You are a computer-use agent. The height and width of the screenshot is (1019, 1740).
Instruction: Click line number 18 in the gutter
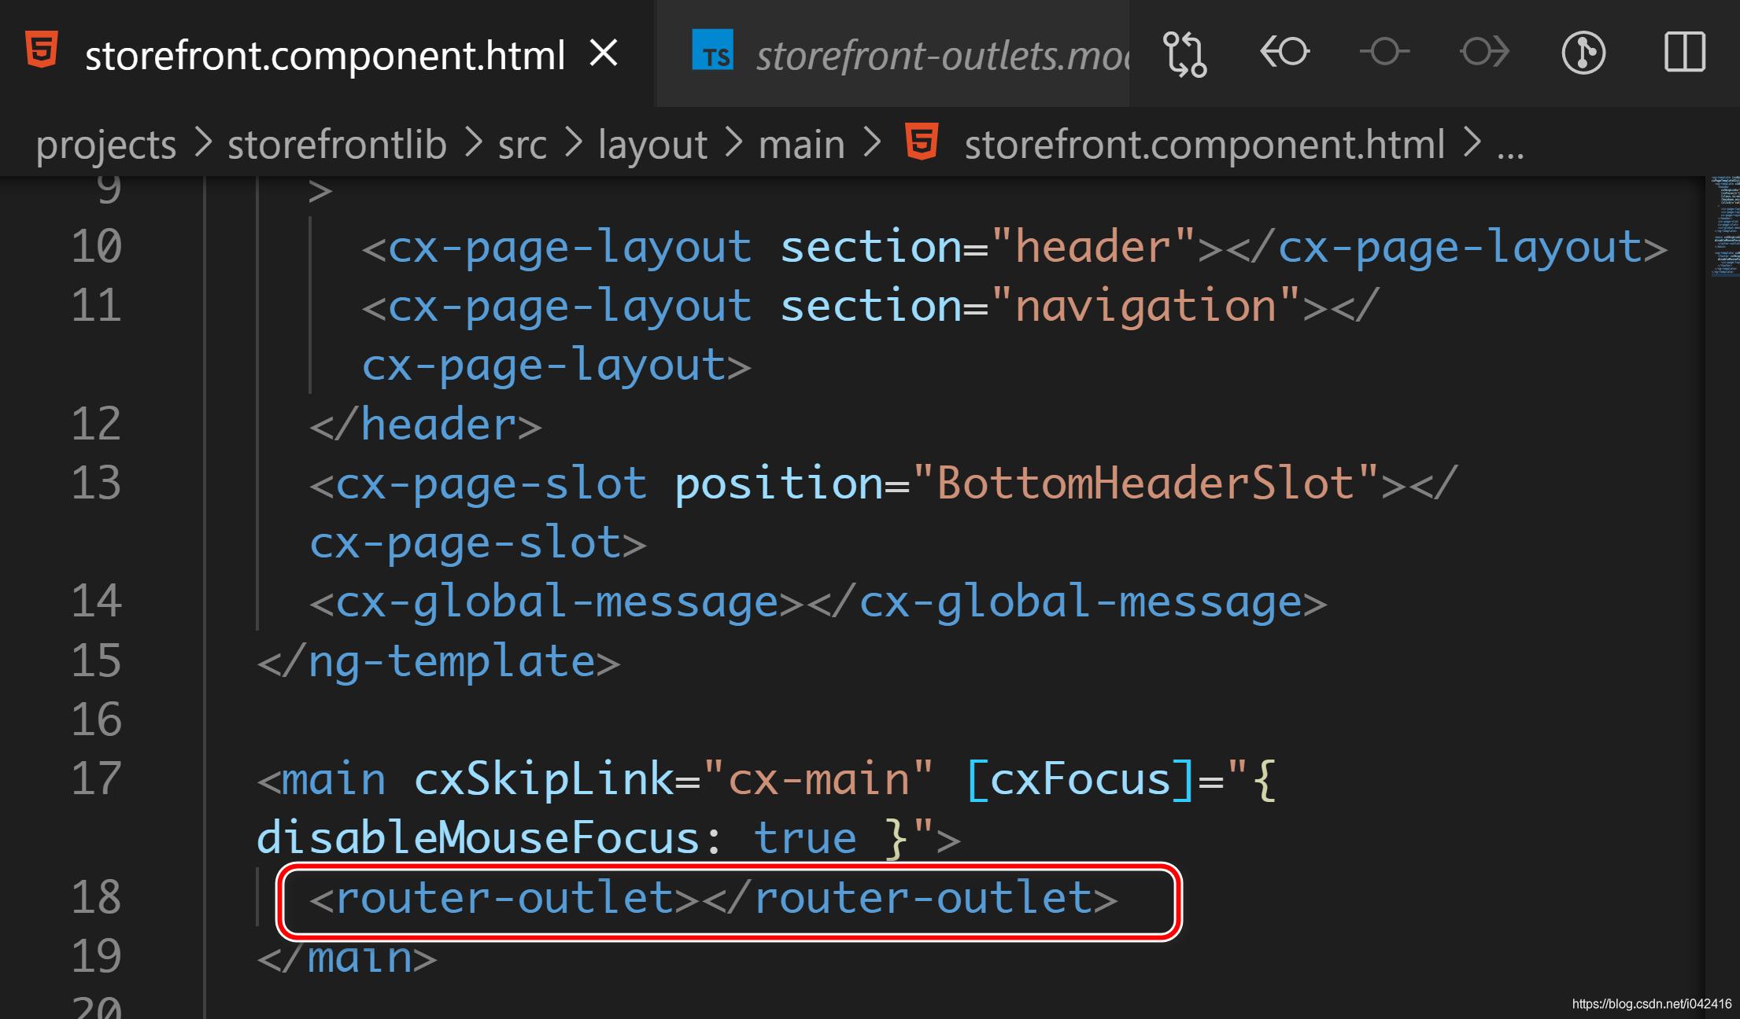pyautogui.click(x=96, y=898)
